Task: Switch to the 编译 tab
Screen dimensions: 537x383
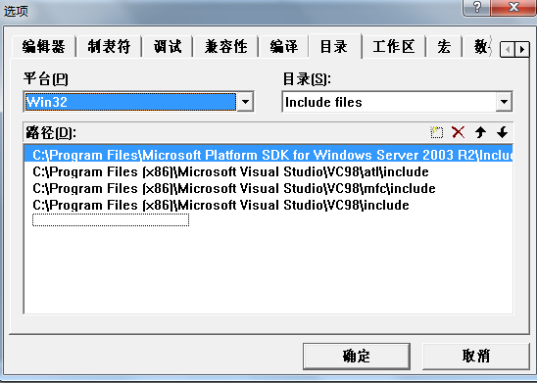Action: click(284, 46)
